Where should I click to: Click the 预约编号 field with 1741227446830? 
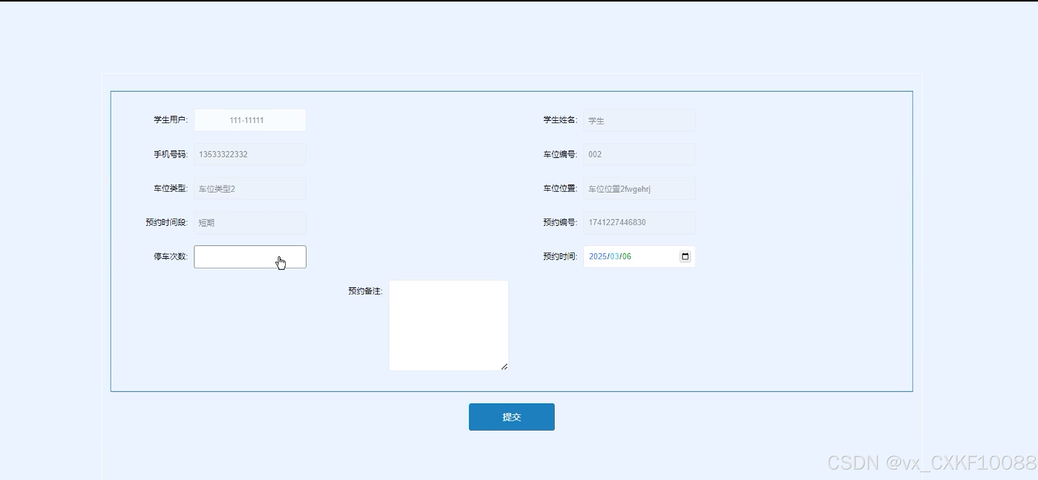pos(639,223)
